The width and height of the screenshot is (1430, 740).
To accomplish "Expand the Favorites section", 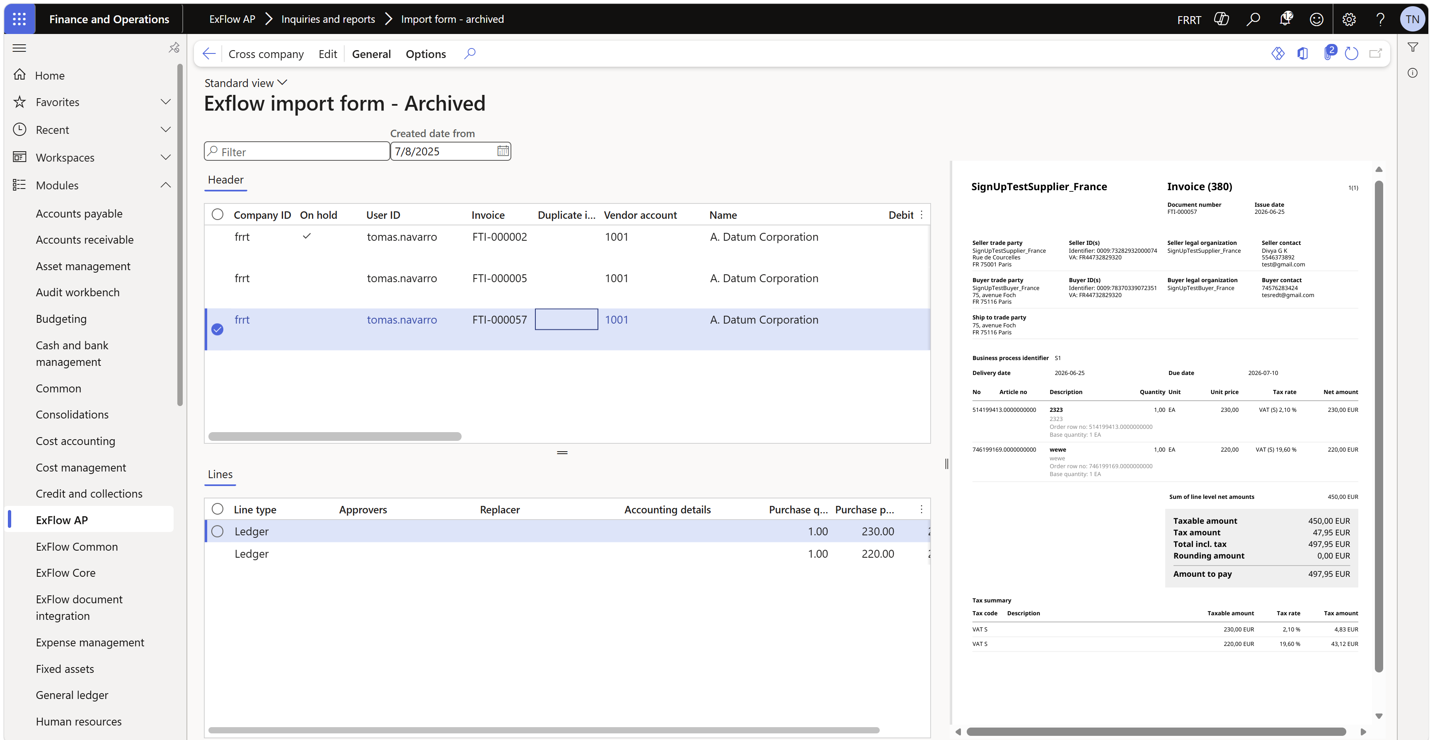I will click(x=165, y=102).
